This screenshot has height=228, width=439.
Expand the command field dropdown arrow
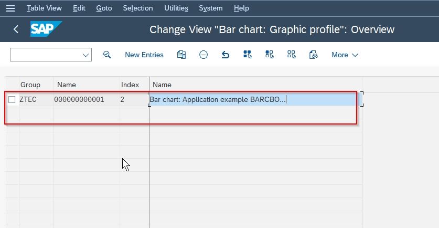(x=85, y=55)
